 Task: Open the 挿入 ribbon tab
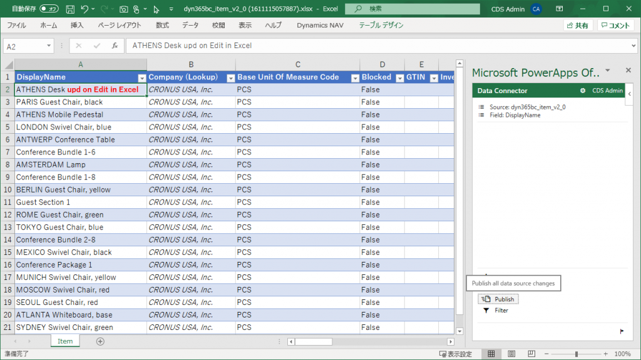(x=77, y=25)
